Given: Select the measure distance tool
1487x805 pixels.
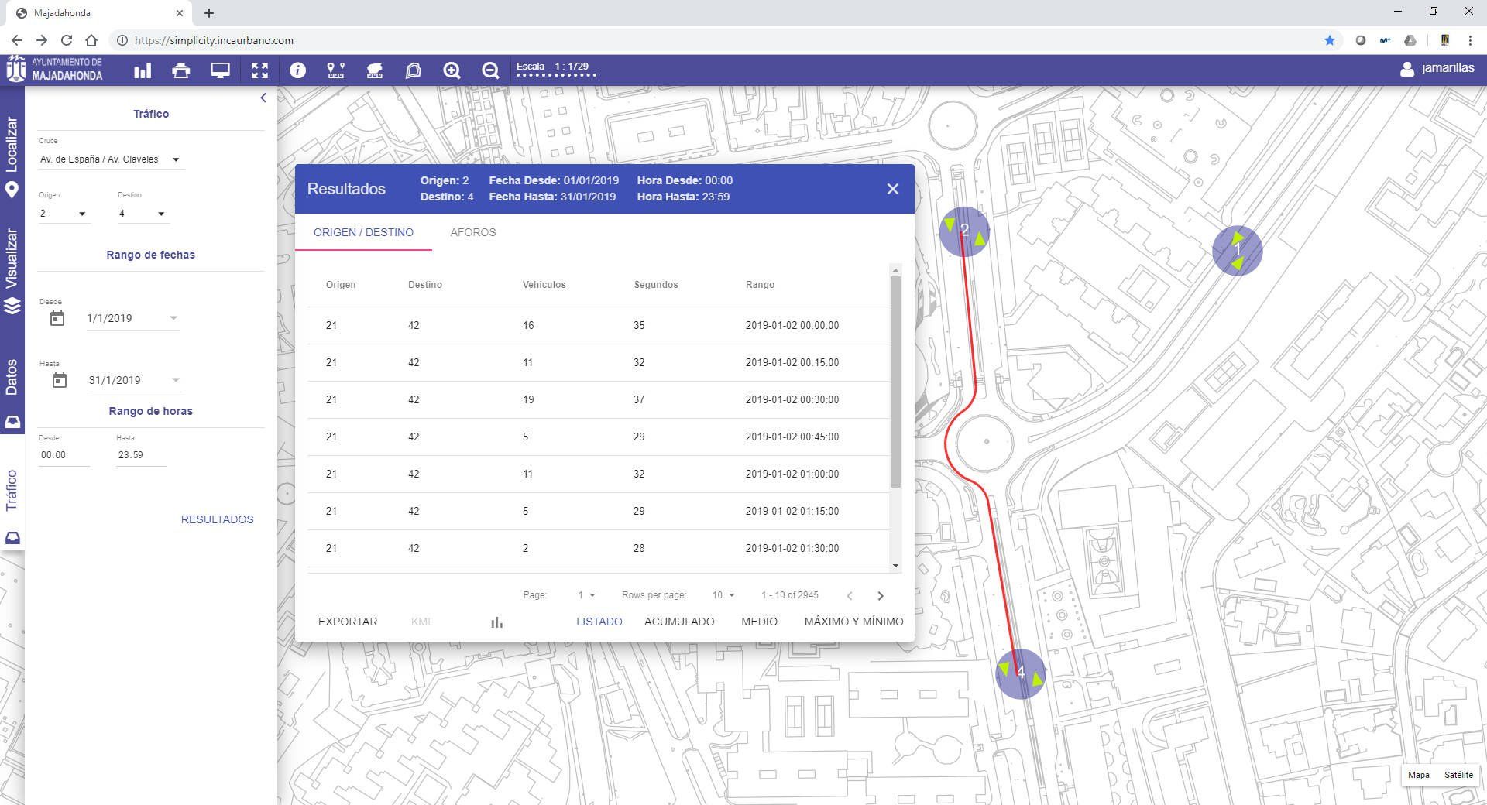Looking at the screenshot, I should (335, 71).
